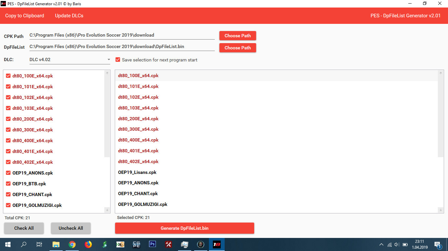Launch Firefox from the taskbar
The height and width of the screenshot is (251, 448).
click(x=88, y=244)
